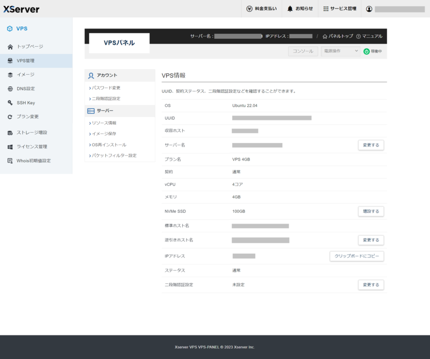The image size is (430, 359).
Task: Click the grid icon for サービス管理
Action: click(326, 9)
